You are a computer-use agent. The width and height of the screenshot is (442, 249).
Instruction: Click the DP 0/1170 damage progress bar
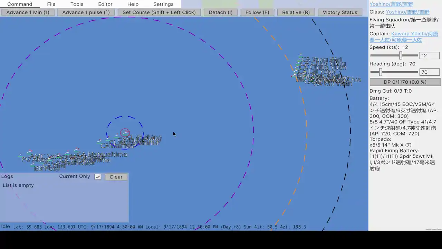tap(405, 82)
